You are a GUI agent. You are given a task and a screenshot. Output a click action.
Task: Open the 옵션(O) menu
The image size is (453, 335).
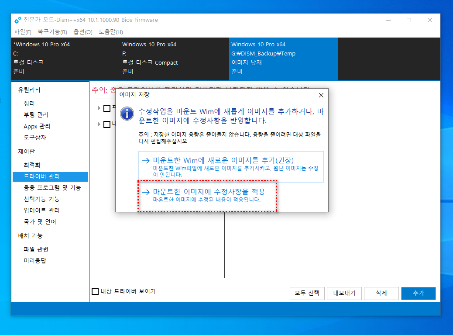(83, 32)
